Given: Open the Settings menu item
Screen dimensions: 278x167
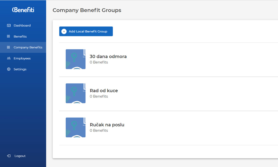Looking at the screenshot, I should (x=20, y=69).
